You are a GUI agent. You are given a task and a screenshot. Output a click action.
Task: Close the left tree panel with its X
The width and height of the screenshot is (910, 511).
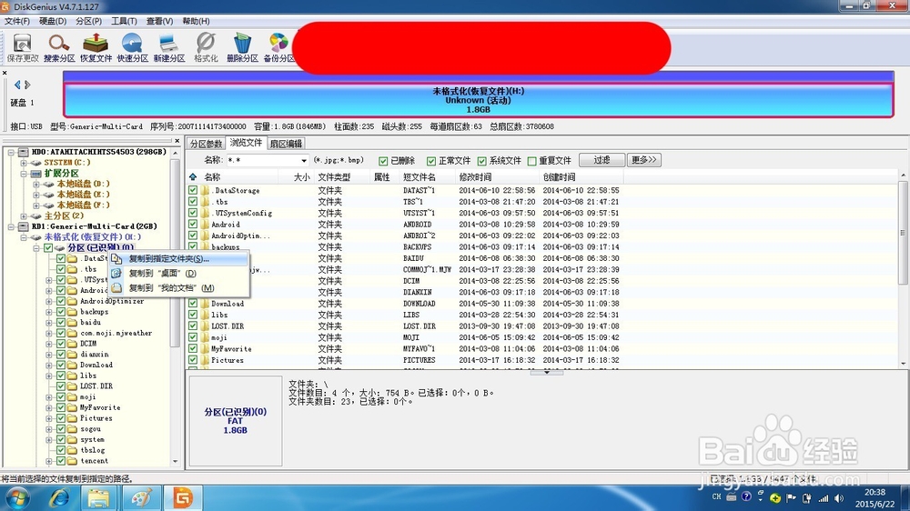[177, 141]
